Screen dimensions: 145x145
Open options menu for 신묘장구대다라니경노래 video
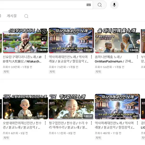[45, 57]
